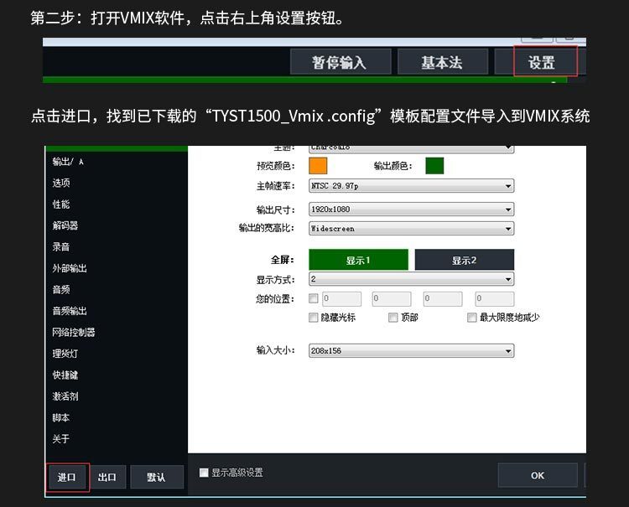Click the 基本法 button
Image resolution: width=629 pixels, height=507 pixels.
tap(443, 62)
